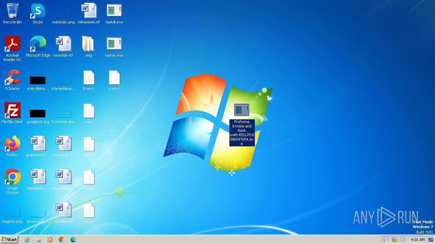The width and height of the screenshot is (435, 244).
Task: Launch Edge from the taskbar
Action: coord(73,240)
